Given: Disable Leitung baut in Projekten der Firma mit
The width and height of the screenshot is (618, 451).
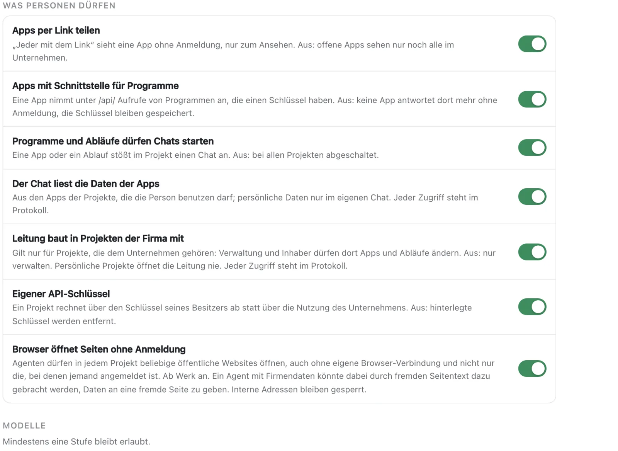Looking at the screenshot, I should (x=532, y=252).
